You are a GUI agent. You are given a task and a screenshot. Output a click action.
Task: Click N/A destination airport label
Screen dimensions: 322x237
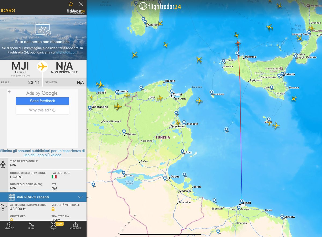[x=64, y=68]
